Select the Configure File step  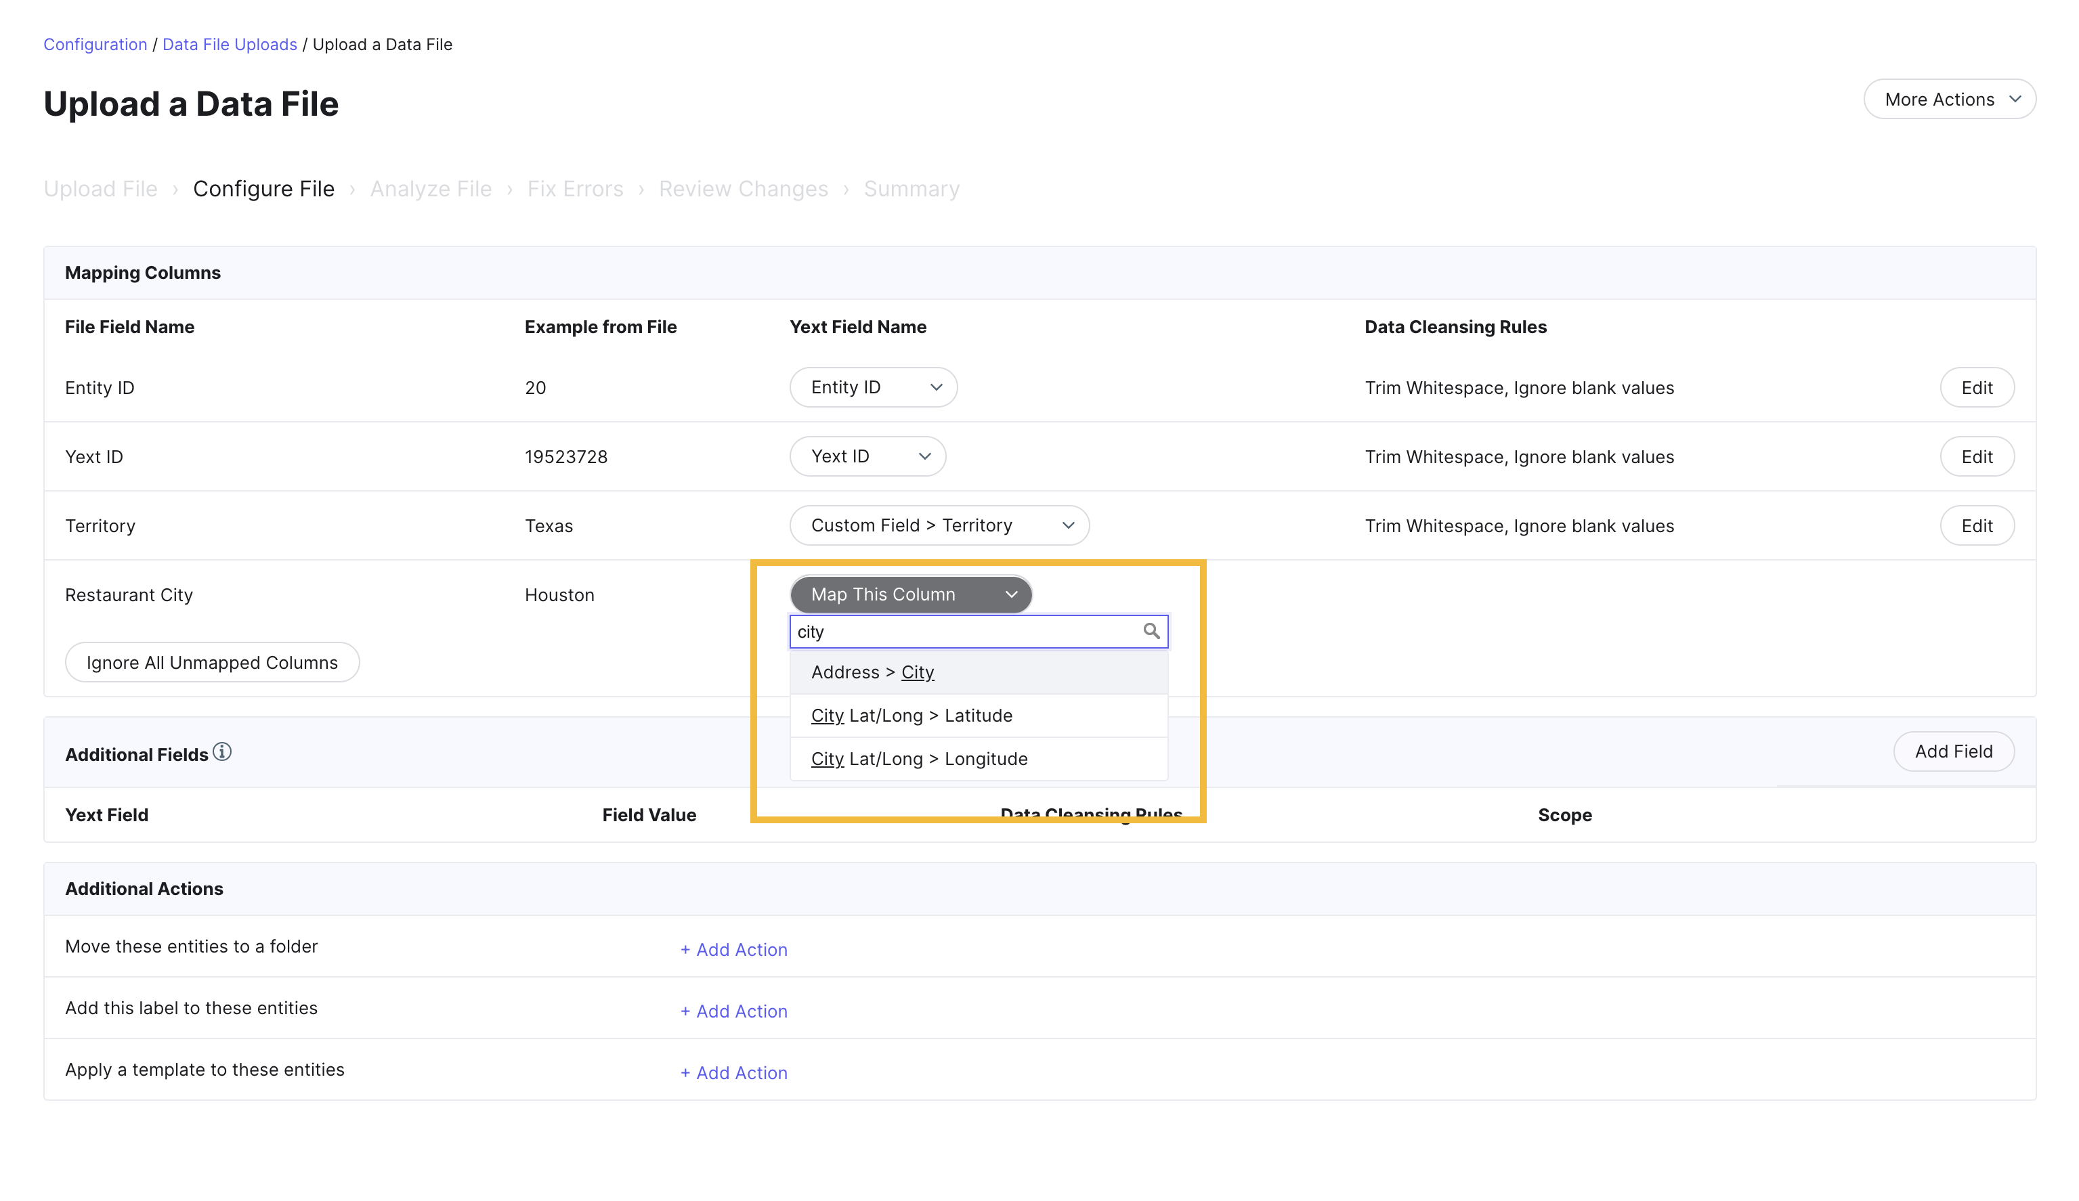pyautogui.click(x=264, y=189)
